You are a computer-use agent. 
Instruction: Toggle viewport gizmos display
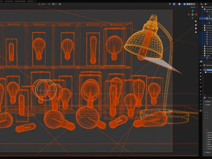(174, 4)
